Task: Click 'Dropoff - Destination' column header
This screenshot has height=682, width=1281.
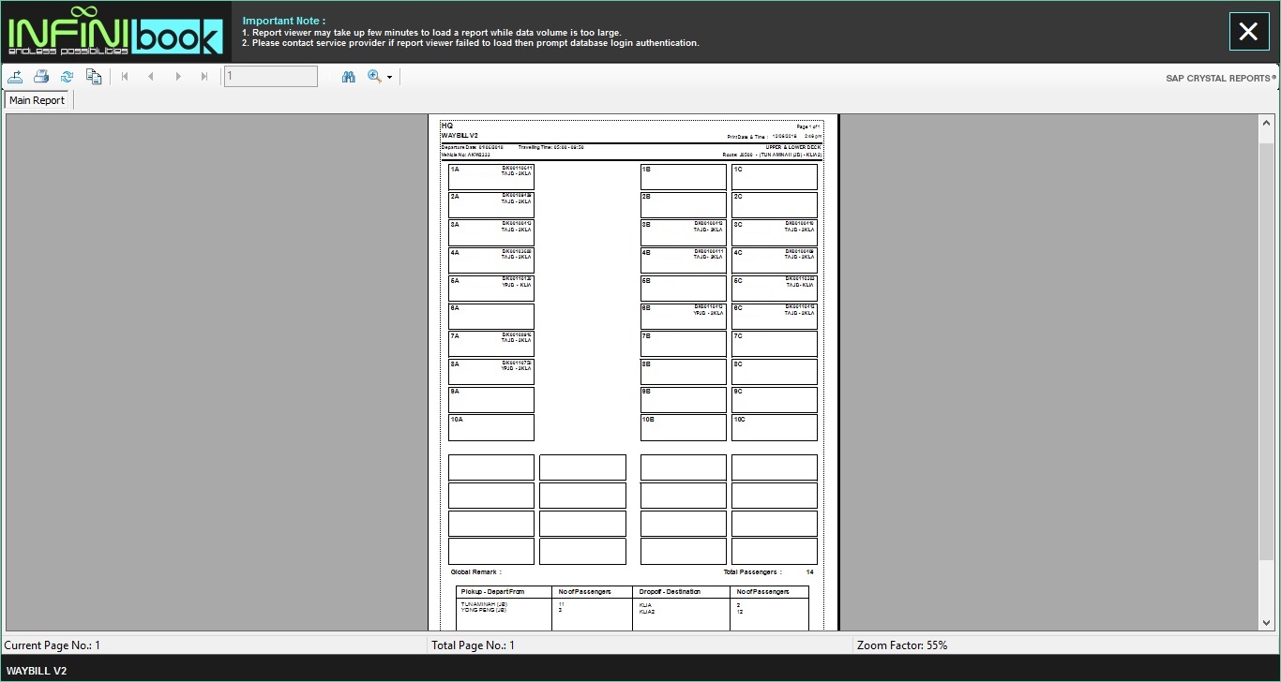Action: point(670,592)
